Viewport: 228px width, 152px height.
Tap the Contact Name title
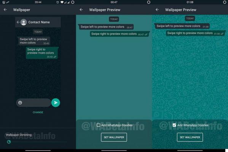(39, 22)
